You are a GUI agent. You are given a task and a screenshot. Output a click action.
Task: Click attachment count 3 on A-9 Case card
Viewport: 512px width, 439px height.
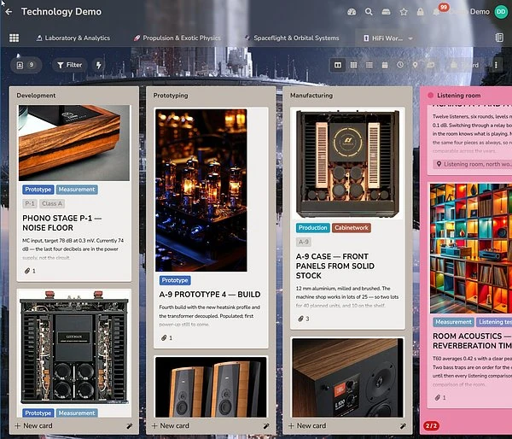tap(304, 319)
